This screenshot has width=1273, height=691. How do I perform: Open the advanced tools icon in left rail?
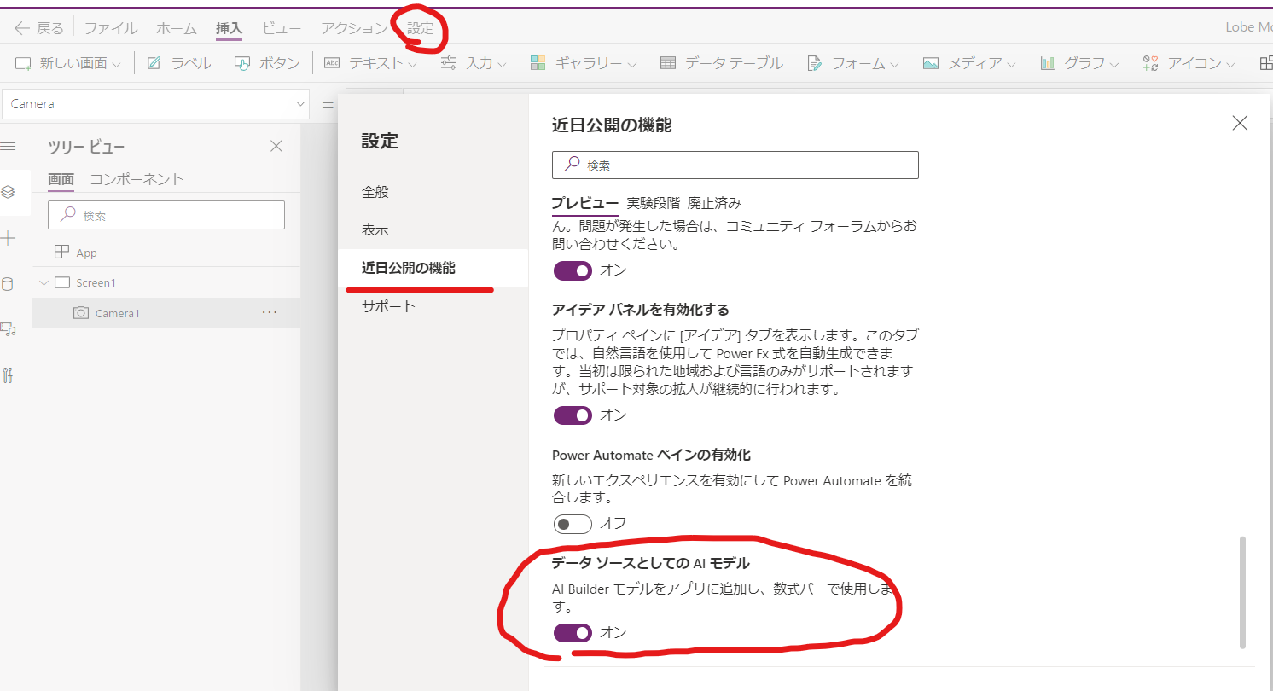tap(9, 375)
